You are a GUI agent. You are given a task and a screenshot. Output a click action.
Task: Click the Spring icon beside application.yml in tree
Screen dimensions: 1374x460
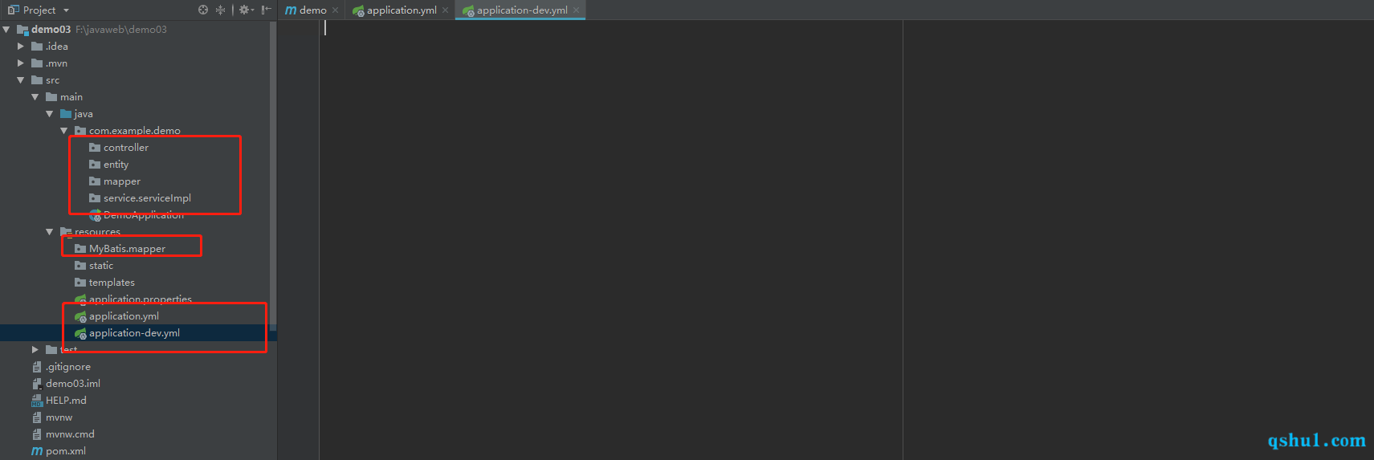point(80,316)
